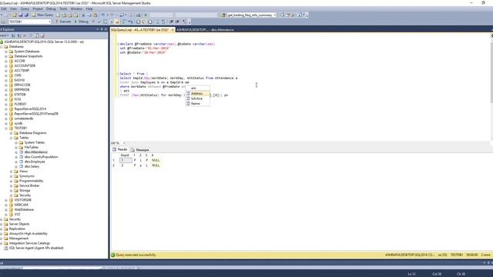Image resolution: width=493 pixels, height=277 pixels.
Task: Close the SQLQuery2.sql tab
Action: click(173, 30)
